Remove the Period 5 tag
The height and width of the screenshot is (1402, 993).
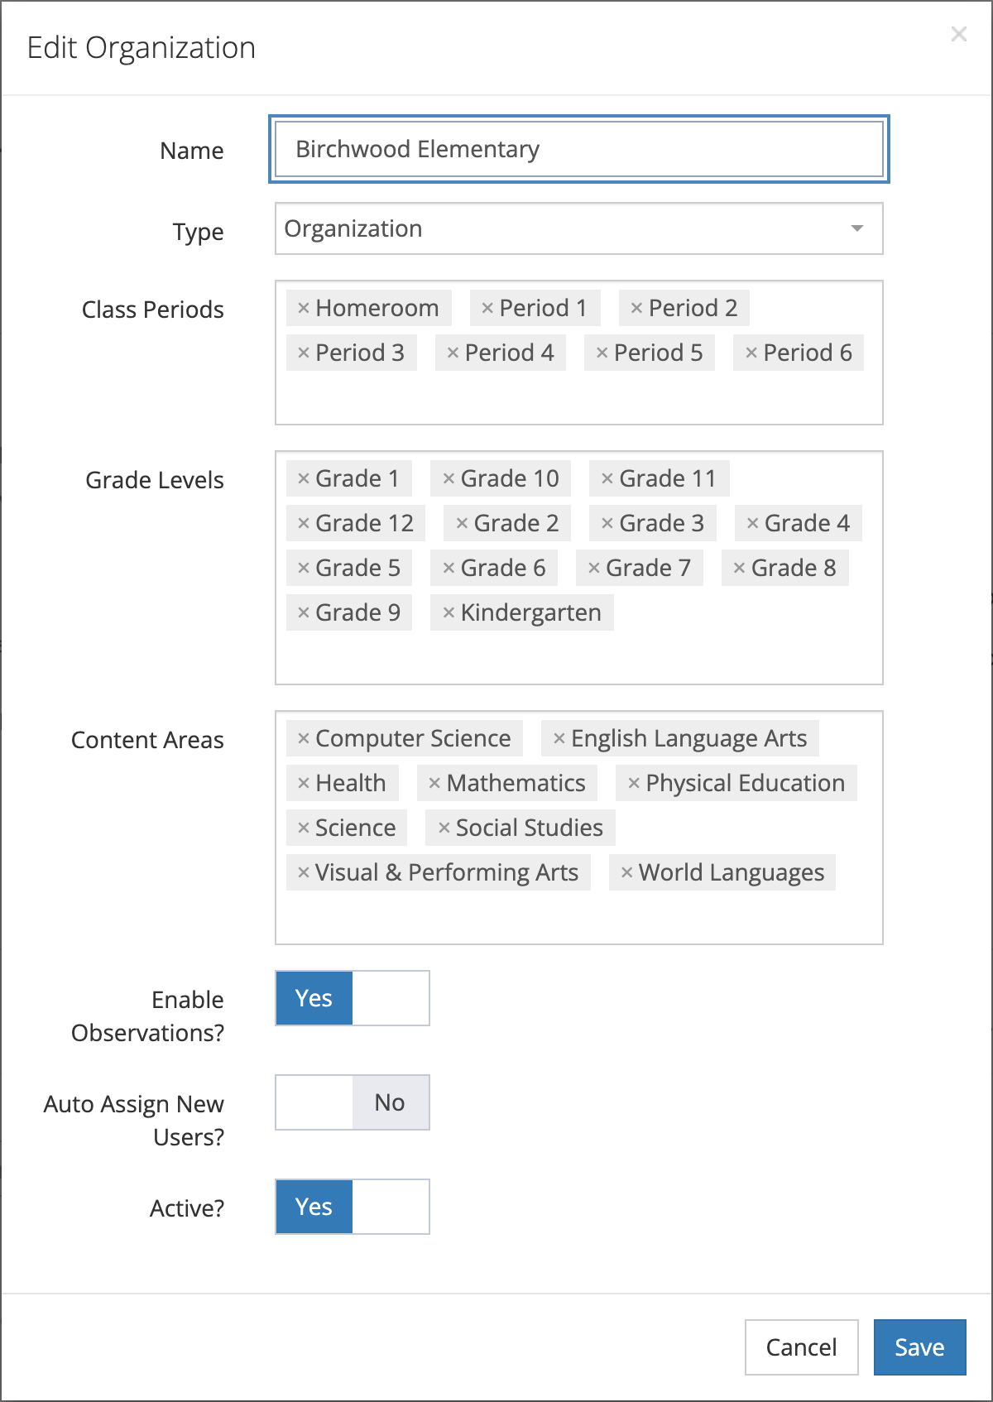tap(602, 353)
